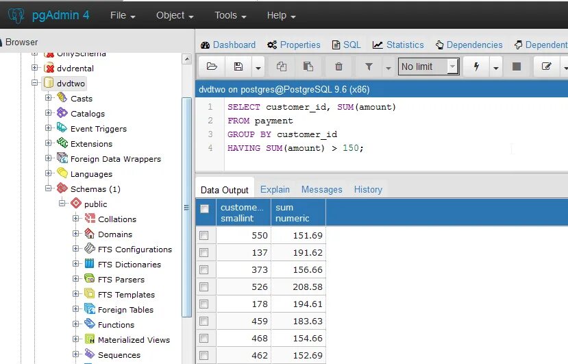Select the Functions node icon
Screen dimensions: 568x364
tap(90, 324)
